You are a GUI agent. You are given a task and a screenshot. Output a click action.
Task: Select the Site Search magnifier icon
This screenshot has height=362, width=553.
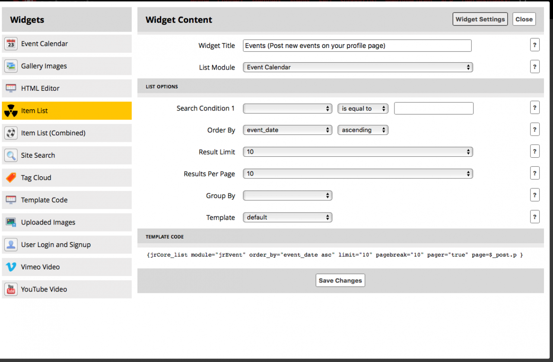11,156
